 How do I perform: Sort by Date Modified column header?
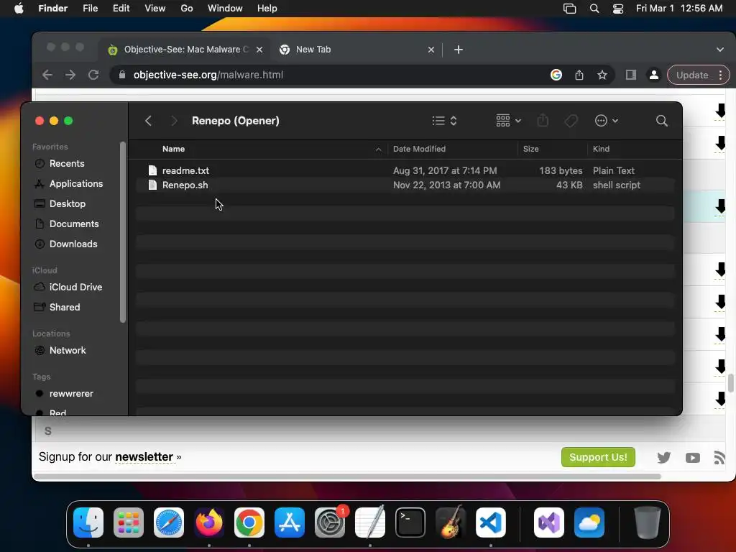[x=419, y=149]
